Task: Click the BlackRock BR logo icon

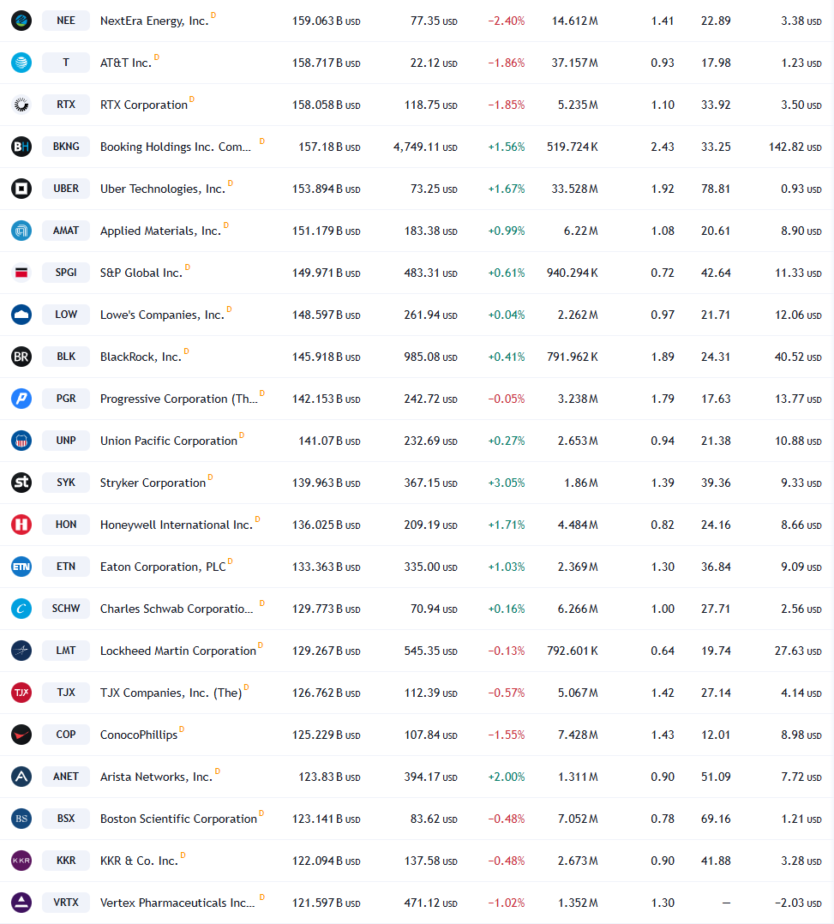Action: point(21,357)
